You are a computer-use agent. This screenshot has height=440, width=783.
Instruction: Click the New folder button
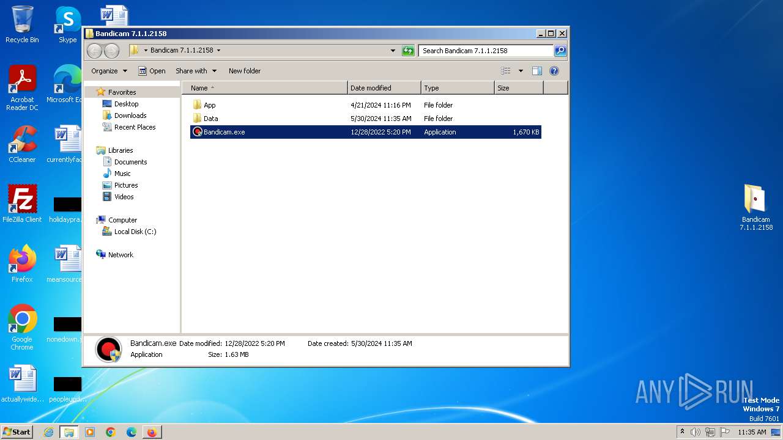(245, 71)
